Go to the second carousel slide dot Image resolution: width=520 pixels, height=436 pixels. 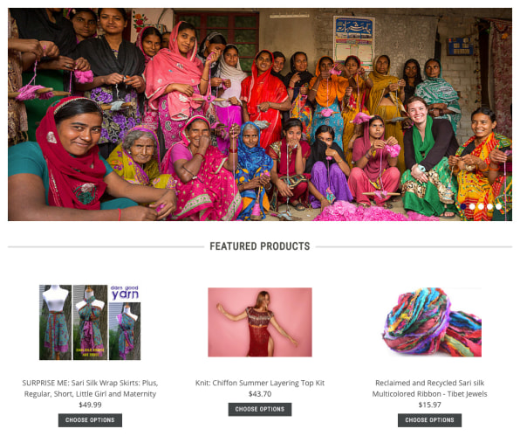[472, 206]
